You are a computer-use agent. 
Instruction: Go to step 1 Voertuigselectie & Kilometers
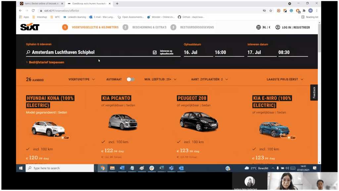point(90,27)
